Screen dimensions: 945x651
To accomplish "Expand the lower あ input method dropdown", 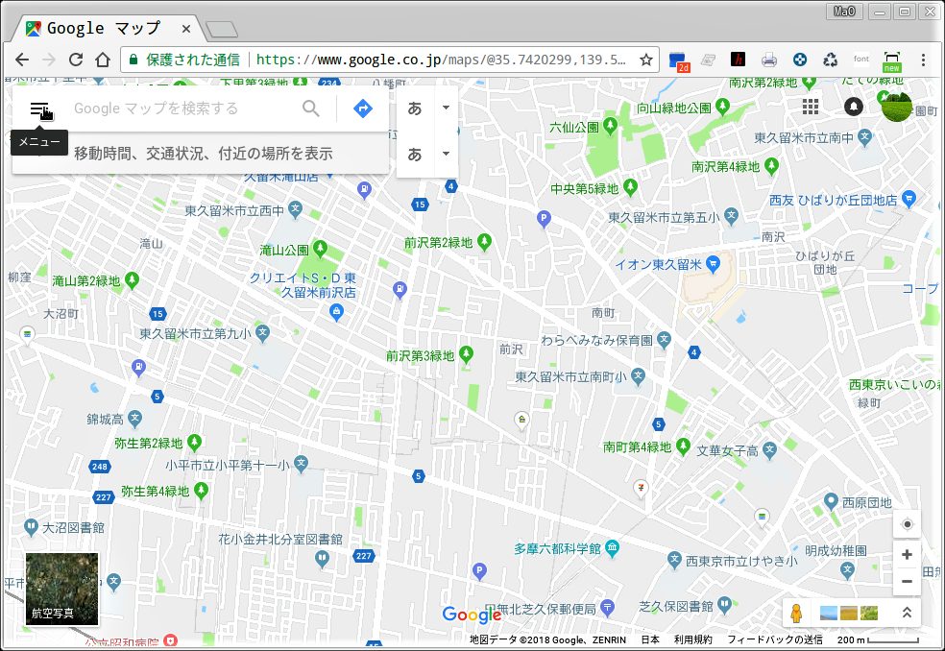I will (x=446, y=154).
